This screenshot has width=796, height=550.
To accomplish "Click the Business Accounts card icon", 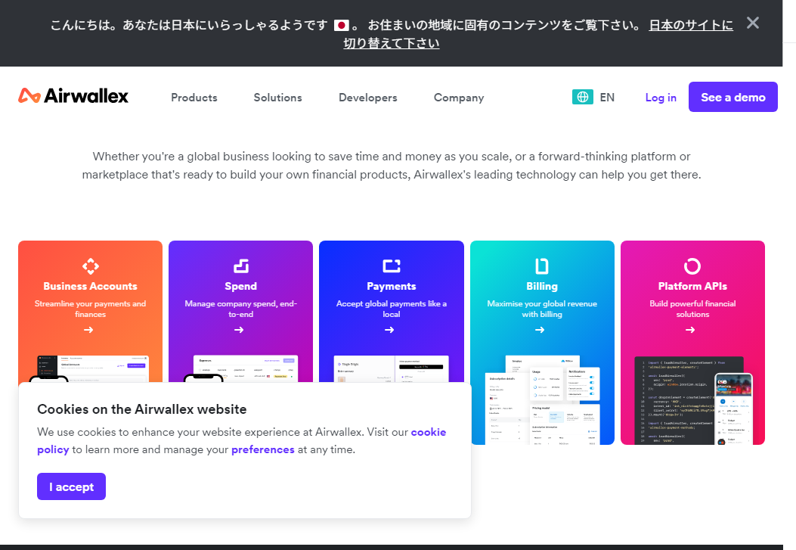I will click(91, 266).
